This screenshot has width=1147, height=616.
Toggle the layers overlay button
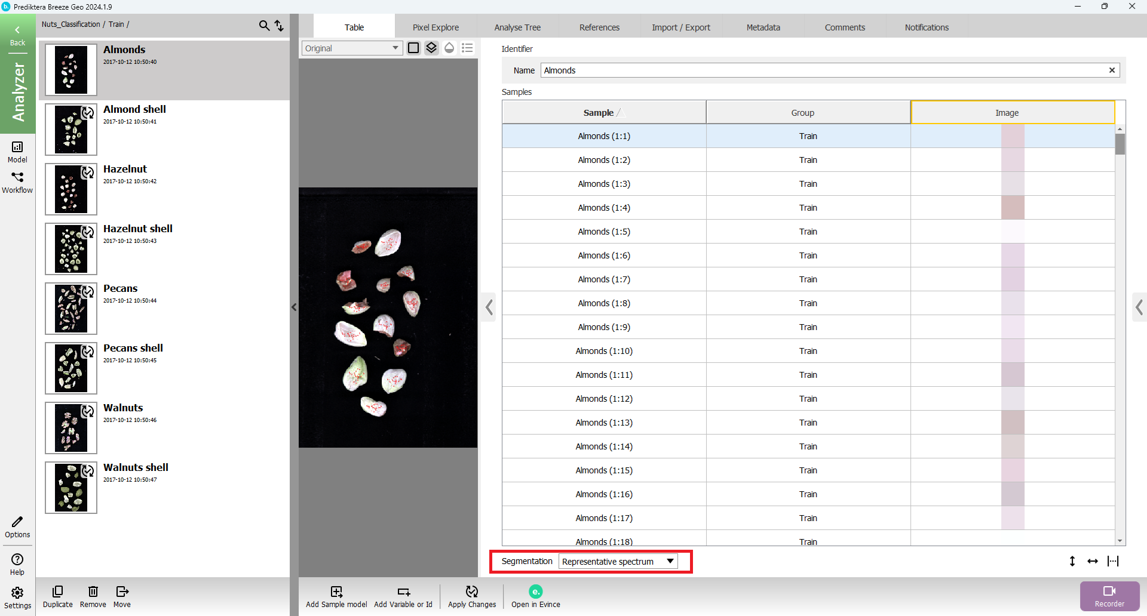431,48
